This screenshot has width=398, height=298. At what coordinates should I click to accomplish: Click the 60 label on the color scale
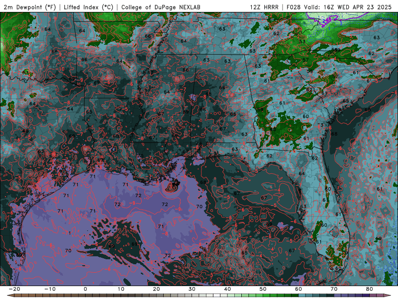pyautogui.click(x=298, y=289)
